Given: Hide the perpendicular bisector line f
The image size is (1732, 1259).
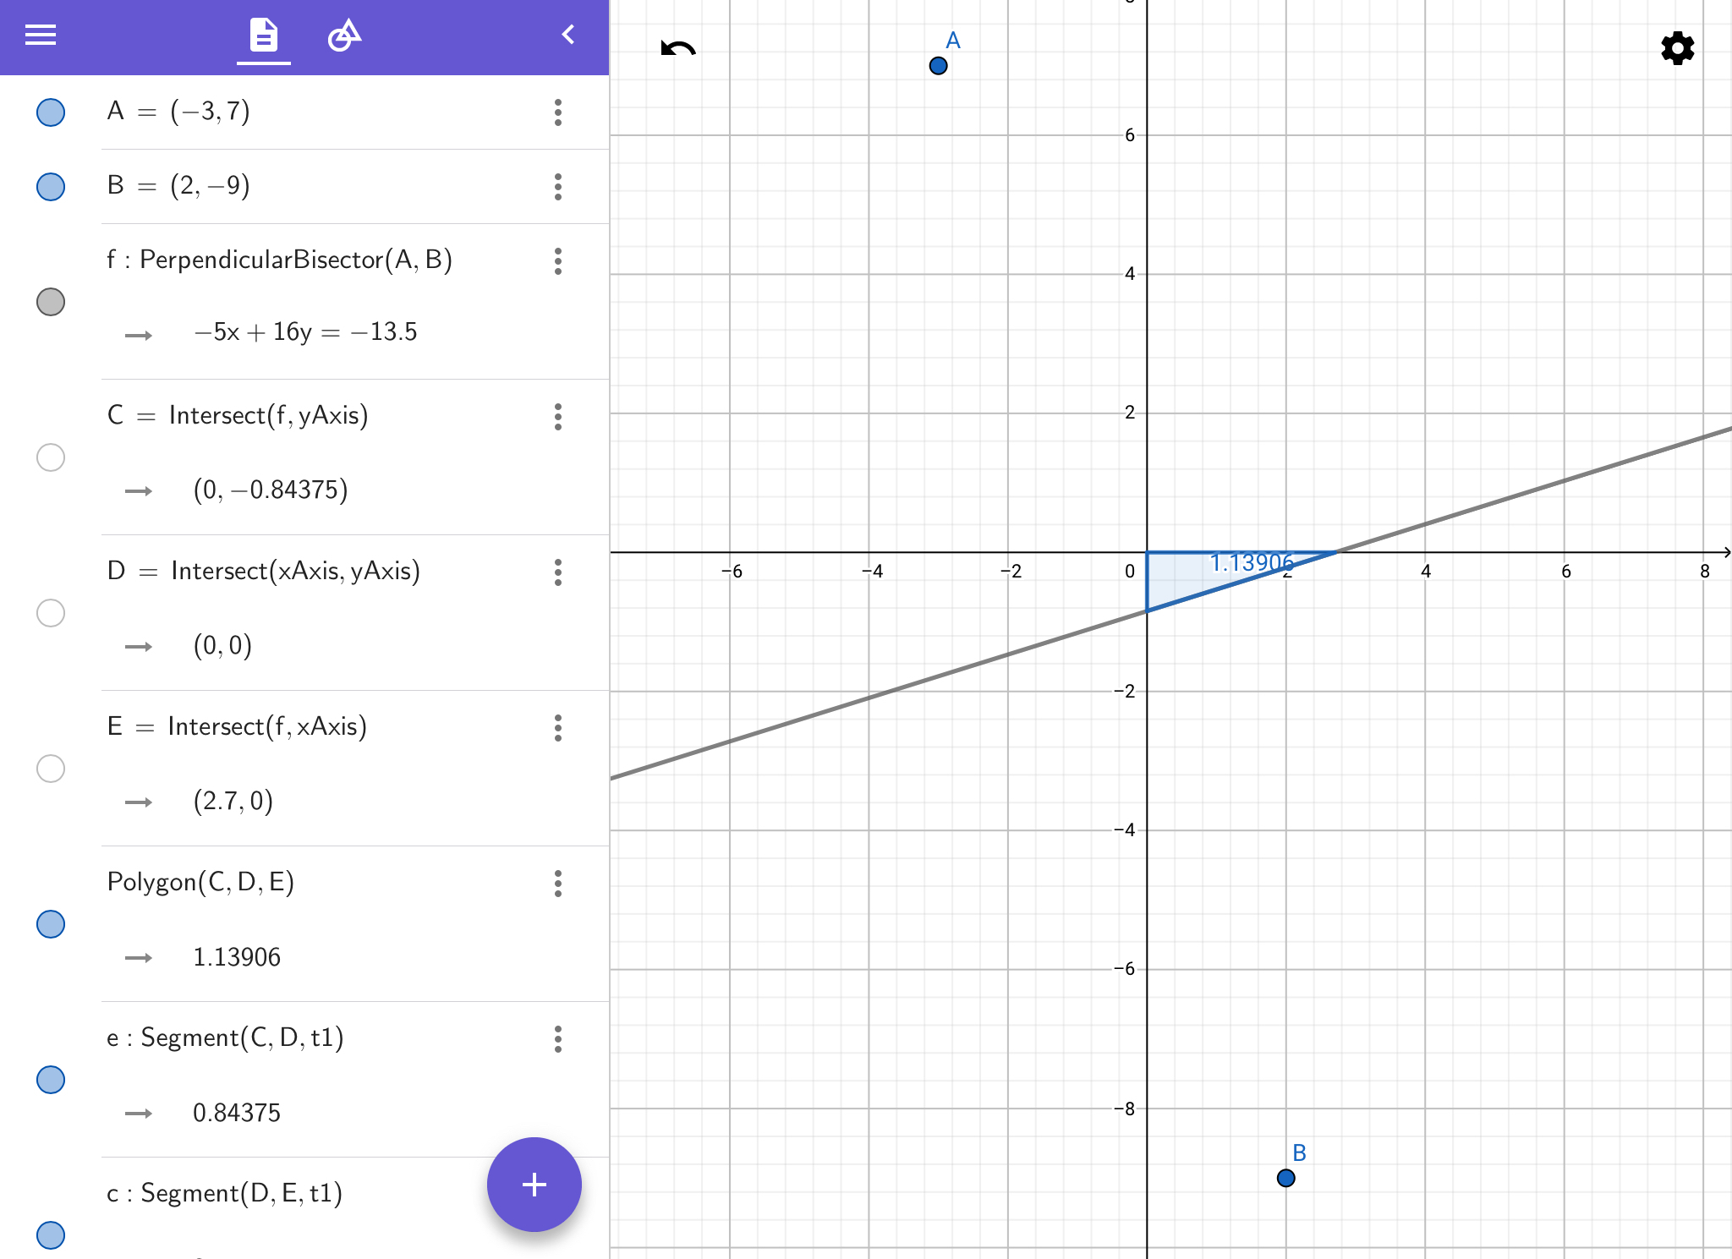Looking at the screenshot, I should pyautogui.click(x=51, y=302).
